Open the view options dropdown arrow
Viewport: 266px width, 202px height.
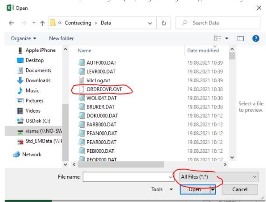tap(226, 39)
